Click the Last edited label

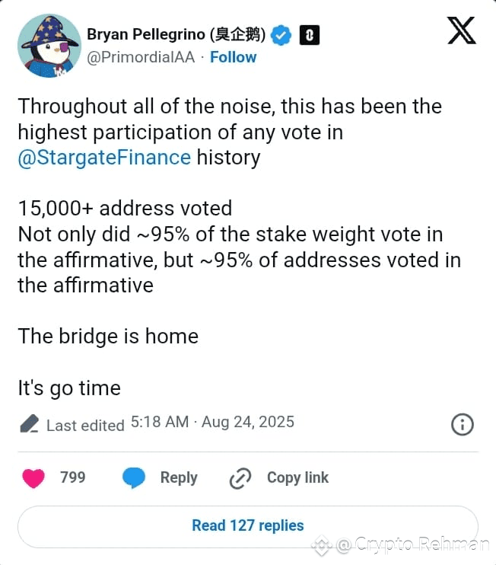[85, 425]
